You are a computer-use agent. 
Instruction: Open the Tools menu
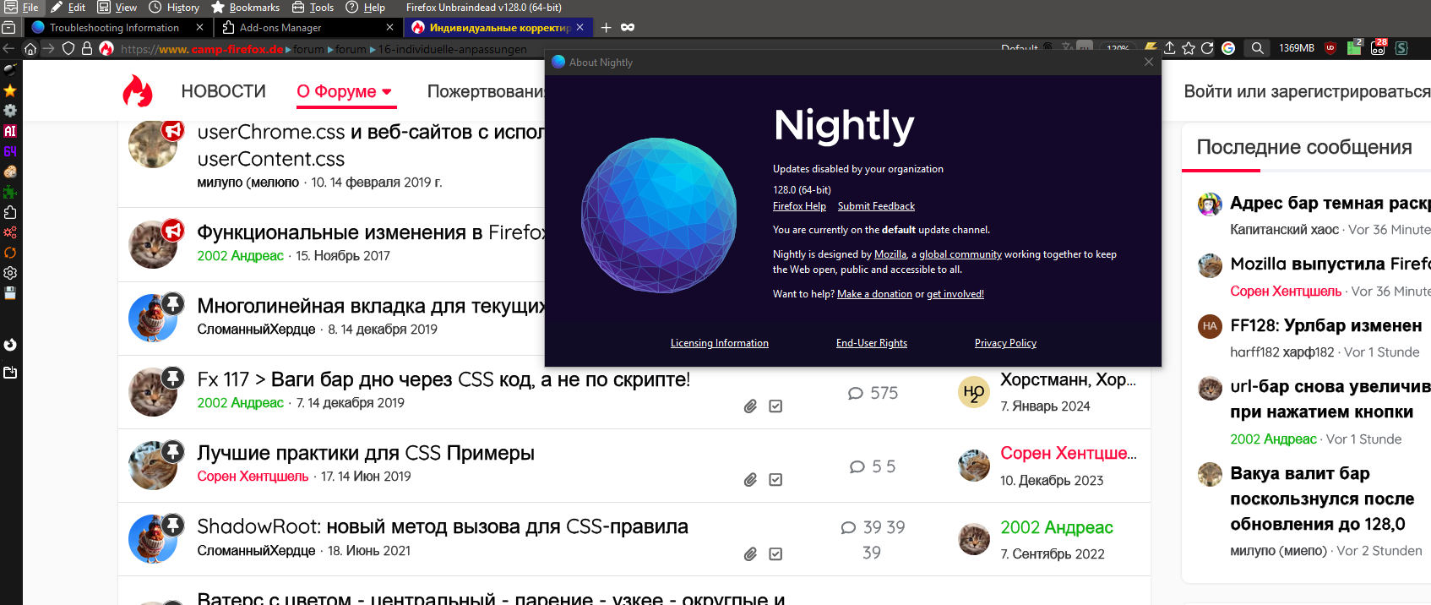pyautogui.click(x=313, y=8)
